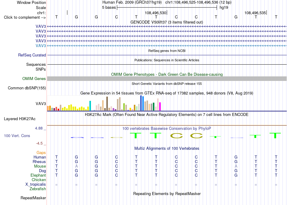287x205 pixels.
Task: Click the '5 bases' scale label
Action: pyautogui.click(x=109, y=8)
